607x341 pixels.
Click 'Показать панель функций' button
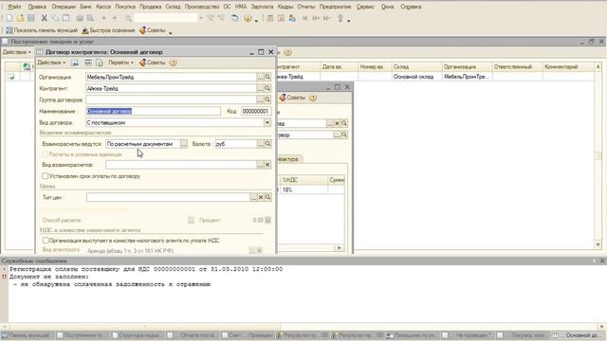click(42, 30)
